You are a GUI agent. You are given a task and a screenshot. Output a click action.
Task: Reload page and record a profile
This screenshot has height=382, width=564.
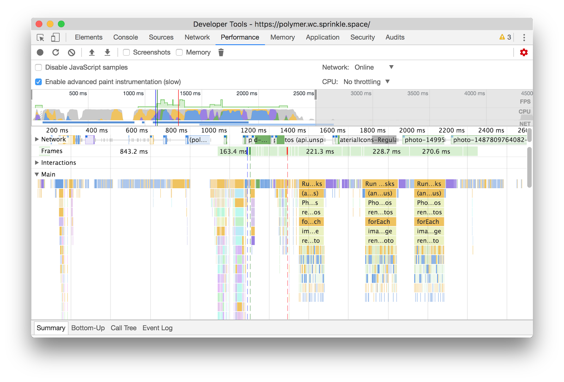click(x=56, y=52)
